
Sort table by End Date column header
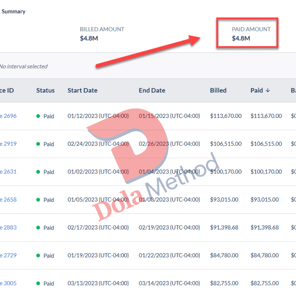click(152, 90)
